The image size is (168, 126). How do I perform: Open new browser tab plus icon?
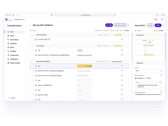(x=160, y=15)
